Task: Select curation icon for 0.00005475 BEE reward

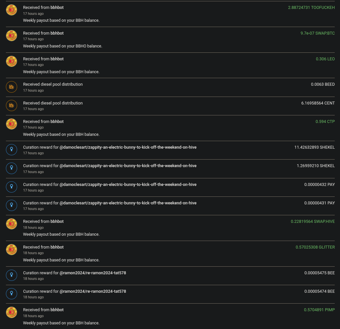Action: pos(12,275)
